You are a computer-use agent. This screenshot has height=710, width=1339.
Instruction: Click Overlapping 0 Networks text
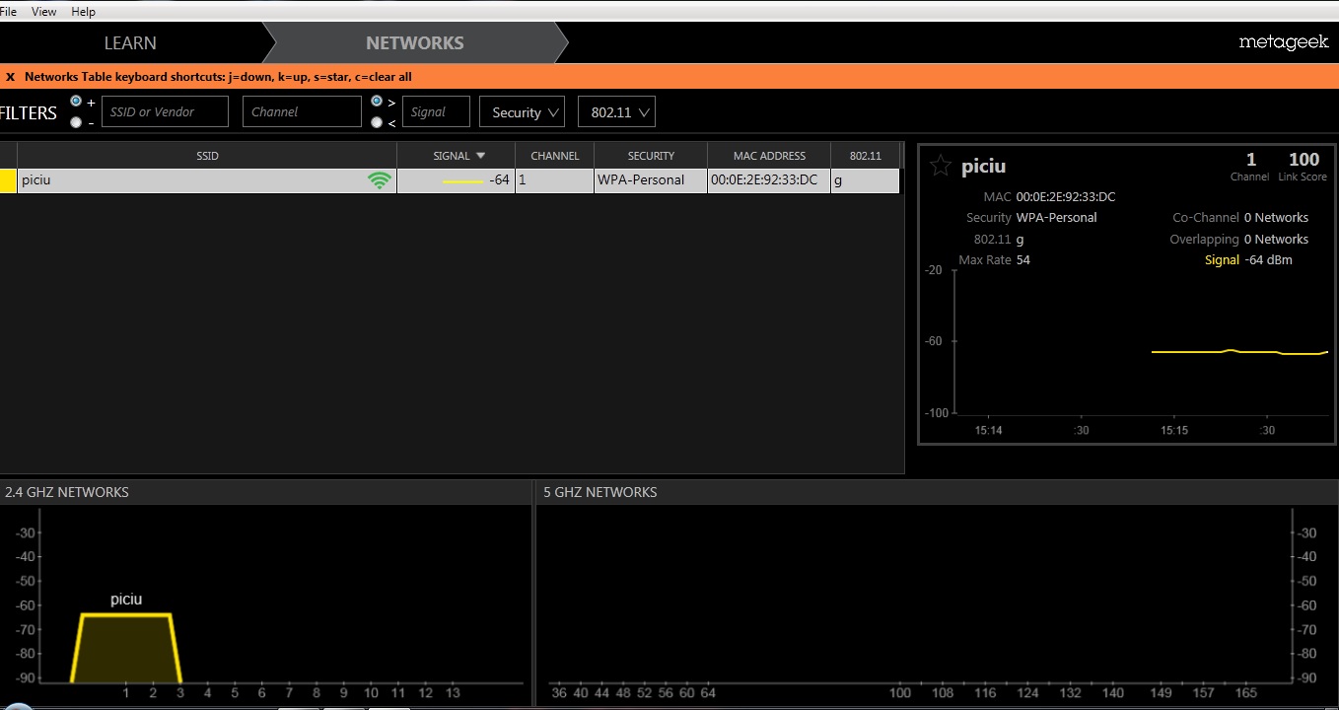tap(1239, 240)
